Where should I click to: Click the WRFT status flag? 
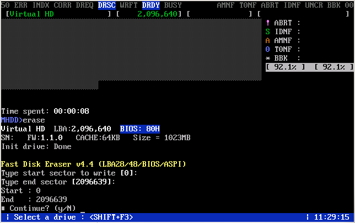[x=128, y=5]
